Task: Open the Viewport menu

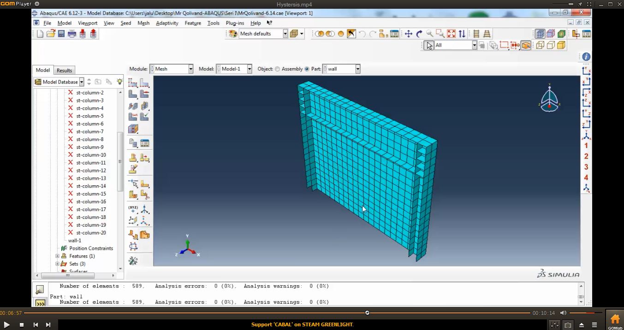Action: [x=88, y=23]
